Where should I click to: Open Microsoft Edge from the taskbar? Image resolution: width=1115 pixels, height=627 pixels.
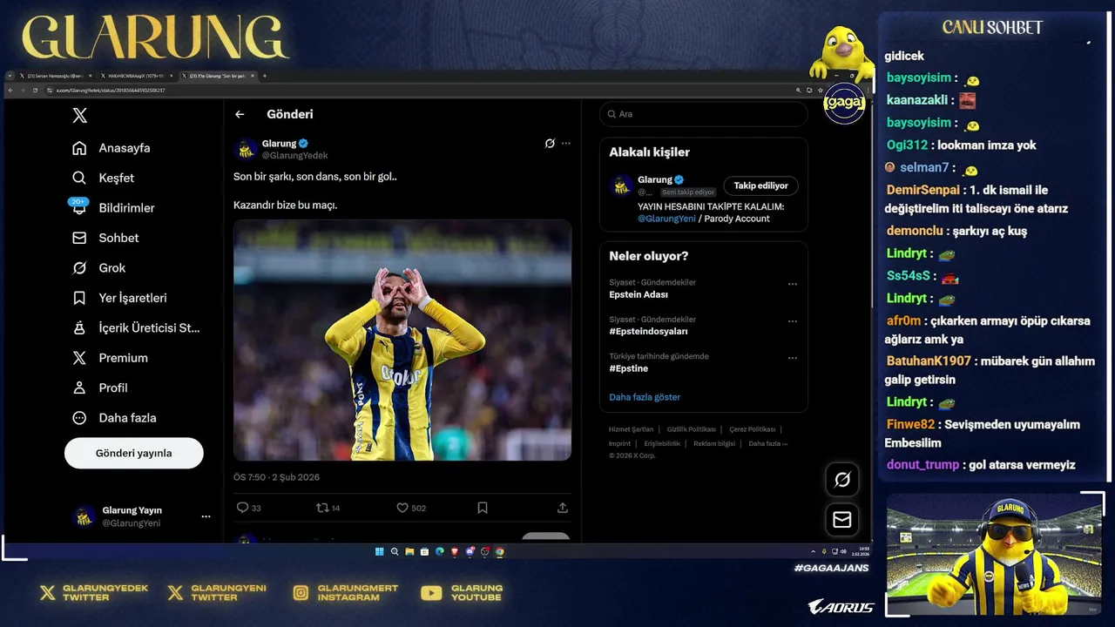(440, 551)
